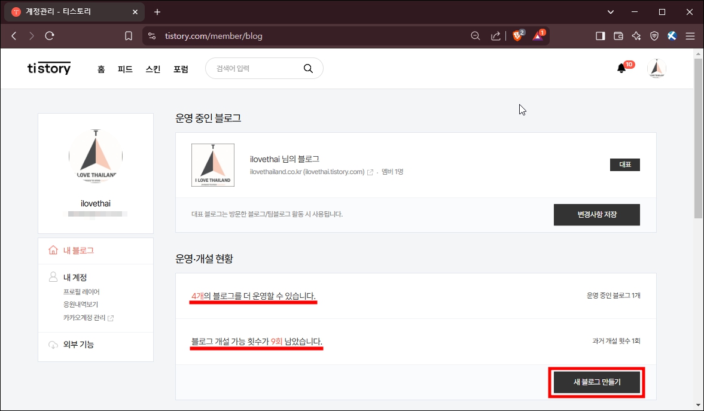
Task: Click the 변경사항 저장 button
Action: 596,214
